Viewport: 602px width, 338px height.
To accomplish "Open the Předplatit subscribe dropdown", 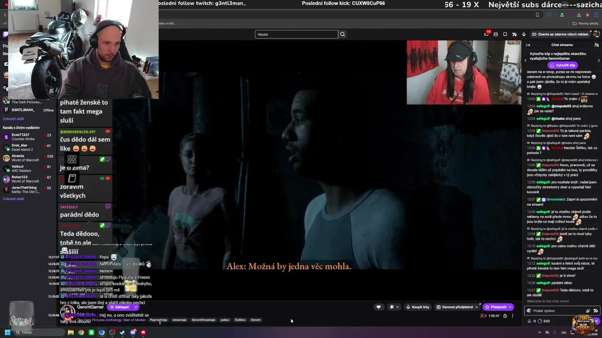I will point(509,307).
